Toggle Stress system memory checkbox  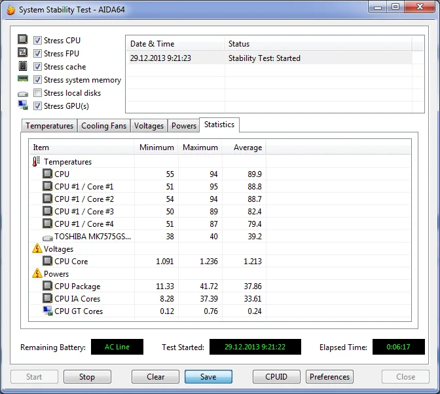(x=37, y=80)
